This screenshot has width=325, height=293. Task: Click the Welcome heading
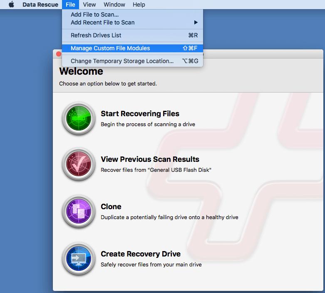pos(81,71)
